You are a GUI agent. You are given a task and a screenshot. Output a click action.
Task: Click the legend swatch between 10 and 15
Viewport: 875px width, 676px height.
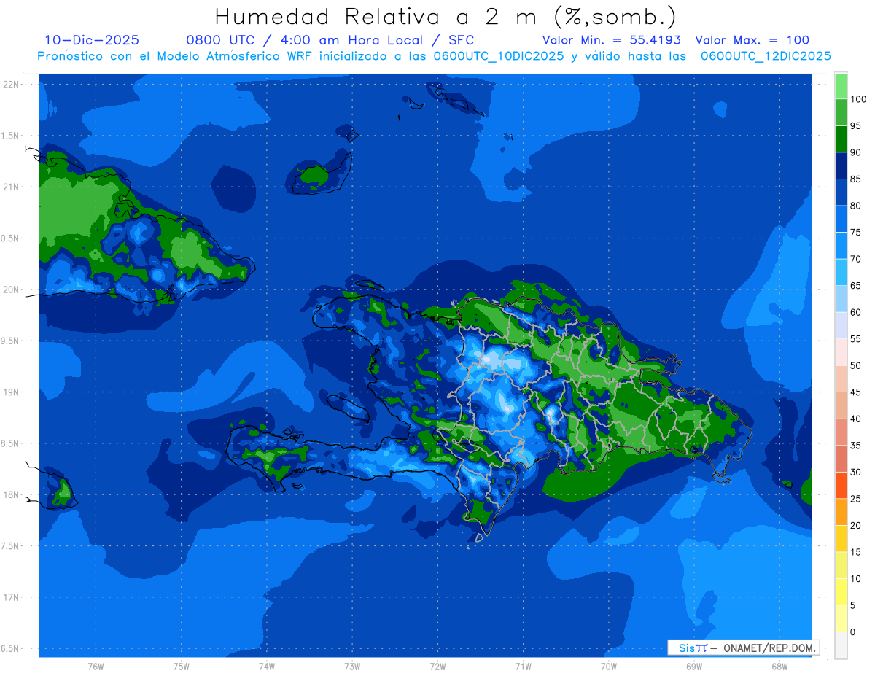[841, 565]
